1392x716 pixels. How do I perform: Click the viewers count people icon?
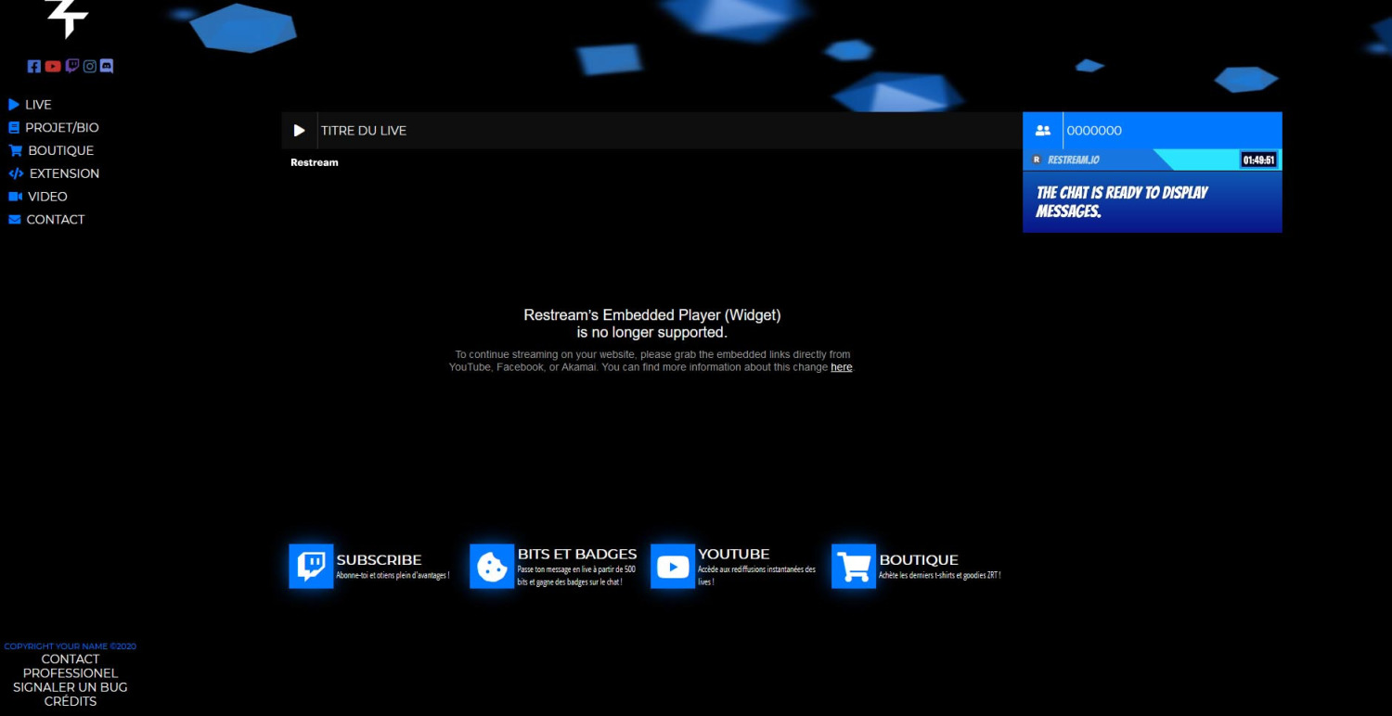(1043, 131)
